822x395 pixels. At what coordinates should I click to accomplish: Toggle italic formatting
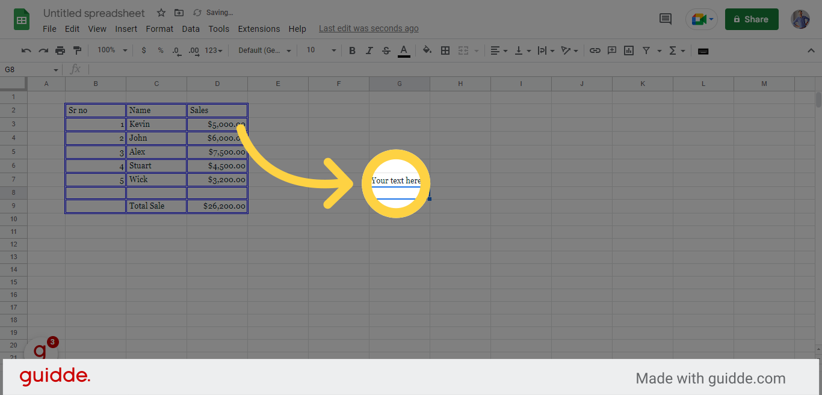click(369, 51)
